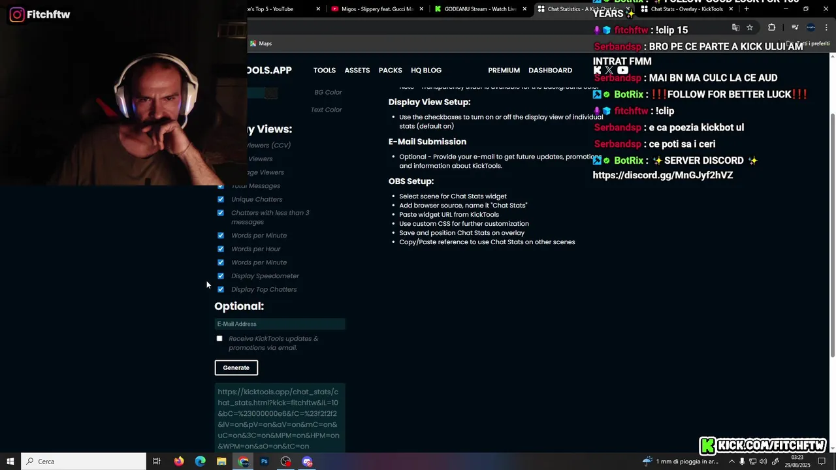
Task: Click the microphone tray icon
Action: tap(742, 462)
